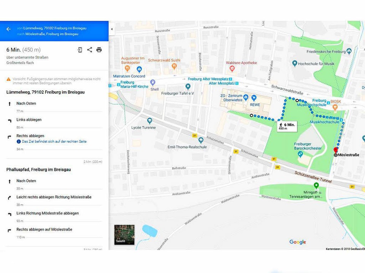Click the ZO - Zentrum Oberwiehre shopping pin

coord(246,97)
